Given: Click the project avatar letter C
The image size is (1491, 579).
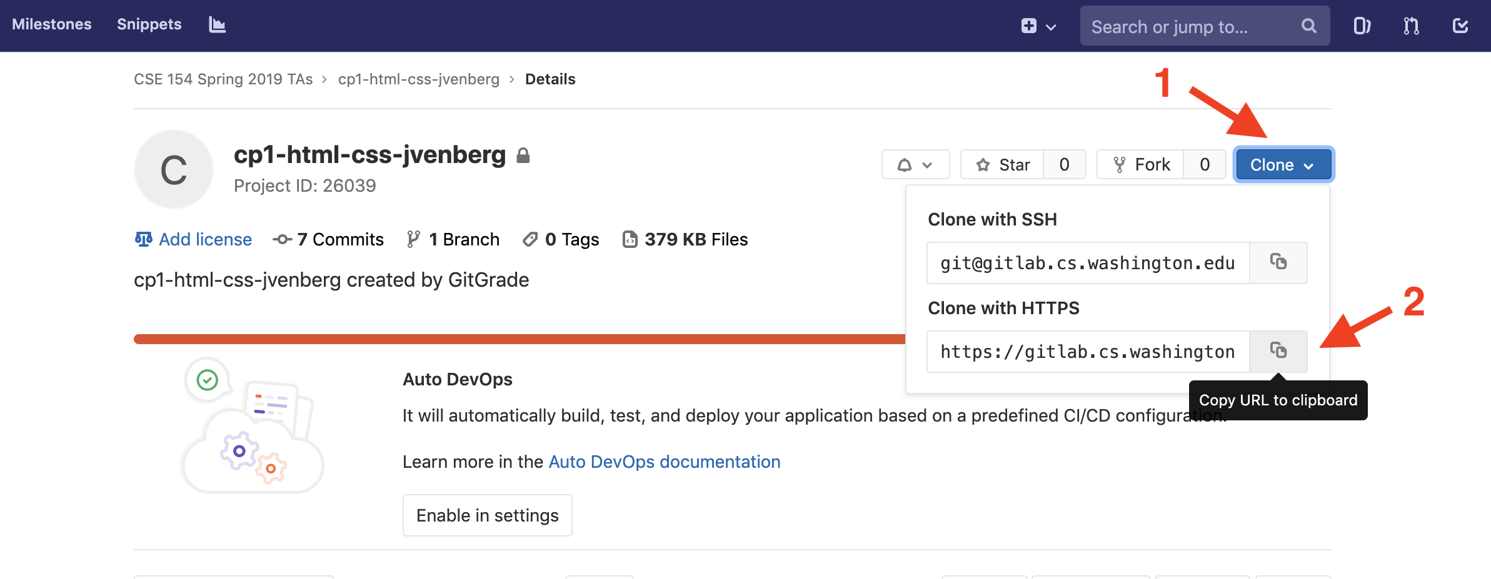Looking at the screenshot, I should (x=174, y=169).
